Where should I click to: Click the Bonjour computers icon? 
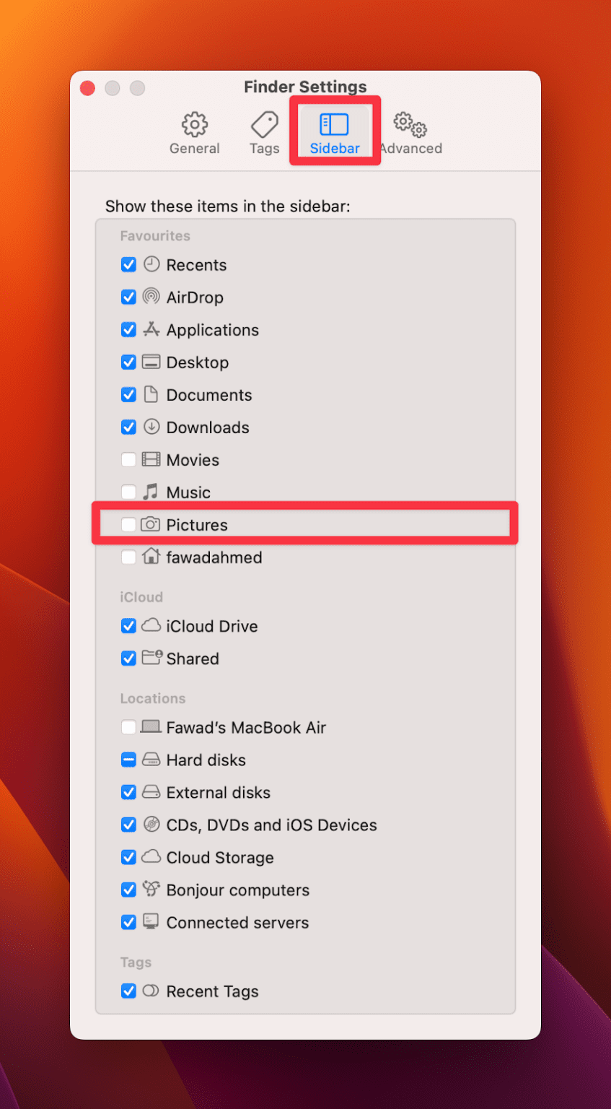point(151,890)
